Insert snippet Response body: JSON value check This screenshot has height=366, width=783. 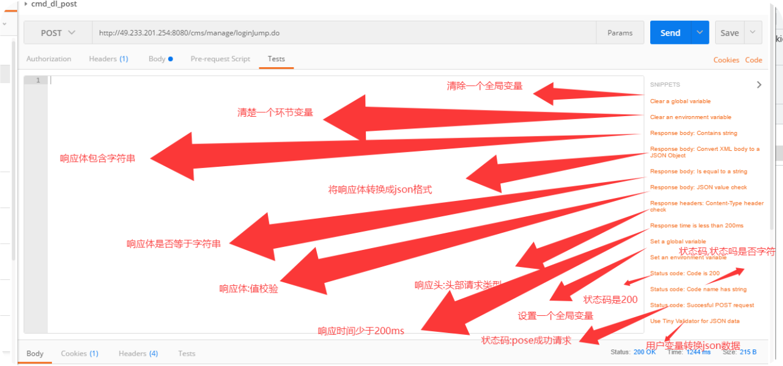point(699,188)
